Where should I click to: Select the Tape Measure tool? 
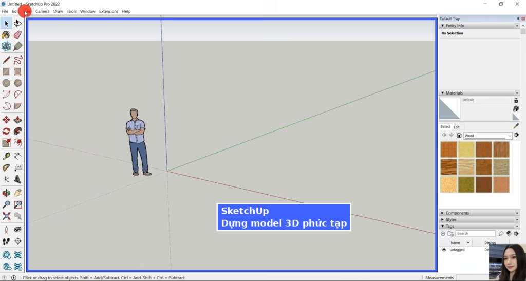coord(6,156)
